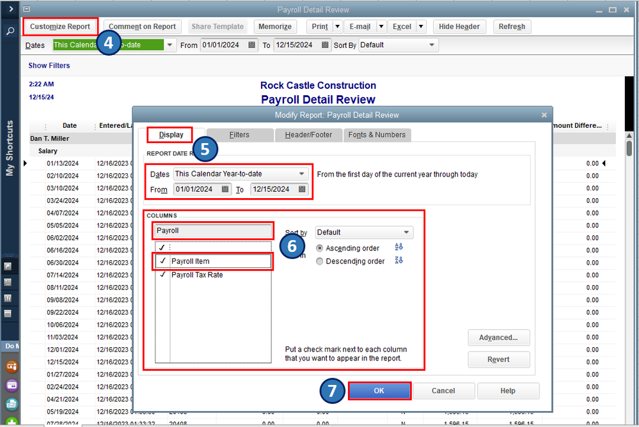Switch to the Fonts & Numbers tab

point(377,135)
